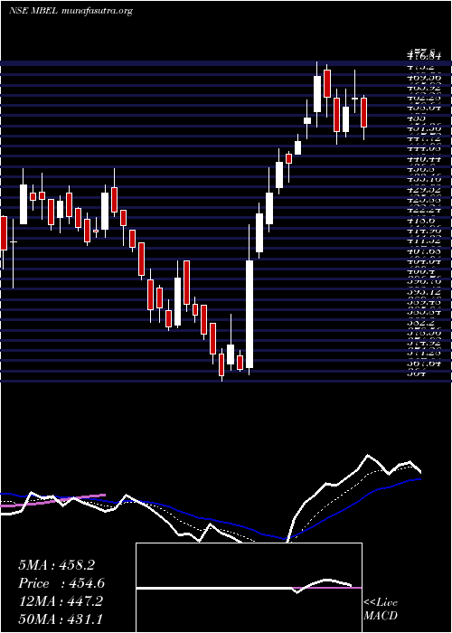Screen dimensions: 452x633
Task: Select the '5MA : 458.2' readout
Action: pos(56,565)
